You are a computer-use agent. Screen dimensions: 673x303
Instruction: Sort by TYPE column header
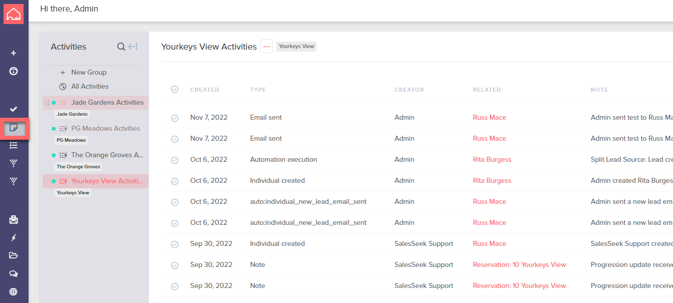[258, 90]
